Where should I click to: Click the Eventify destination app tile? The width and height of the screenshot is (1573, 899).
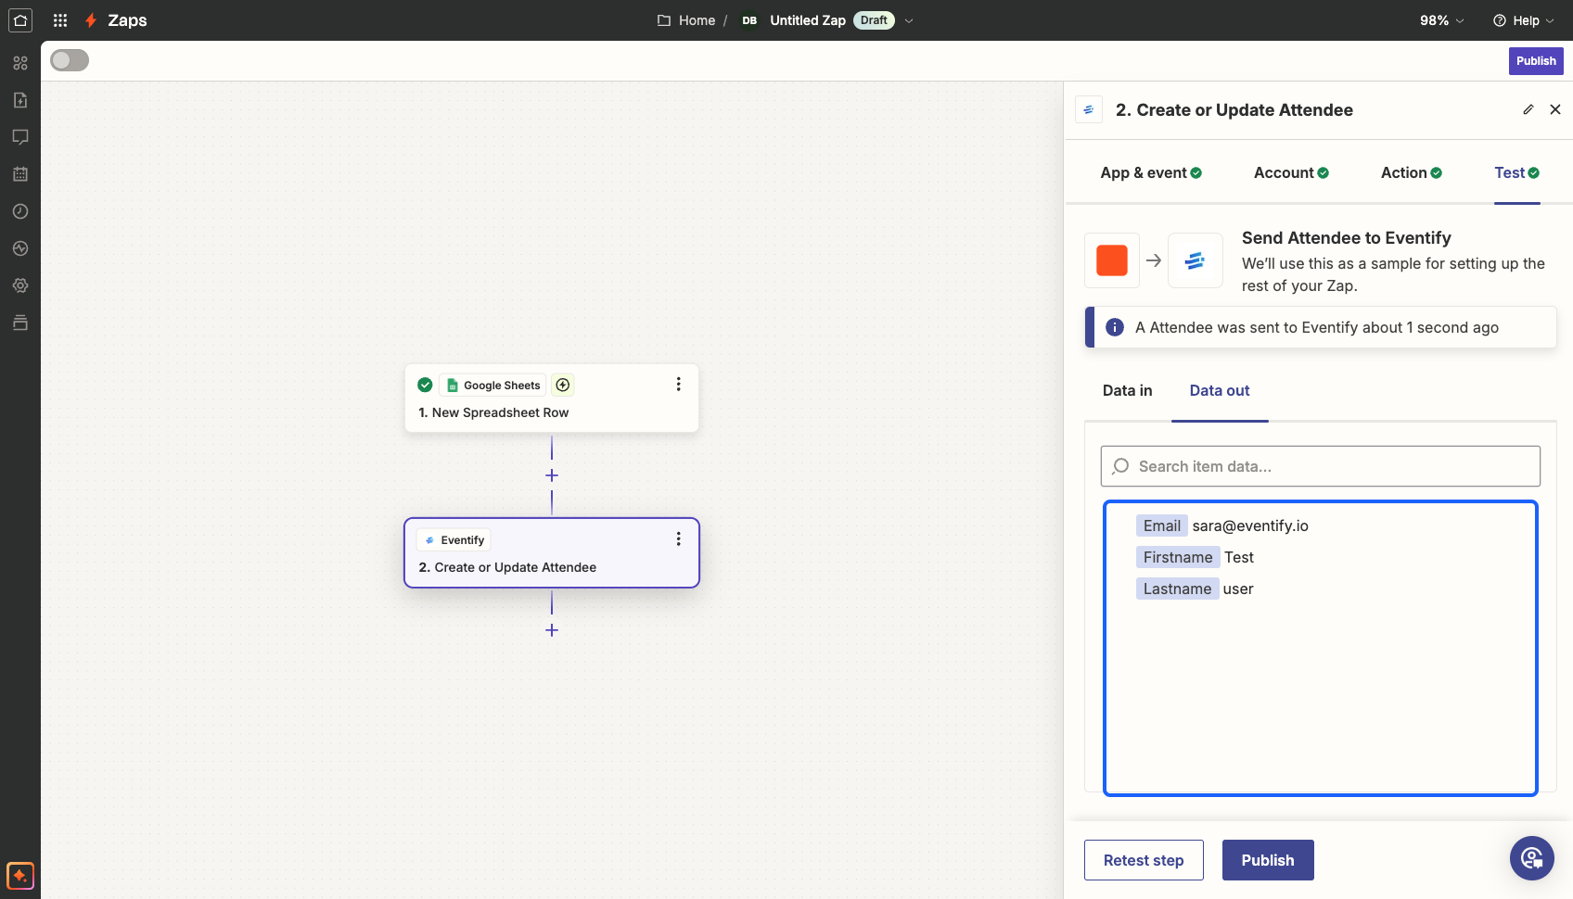pos(1196,260)
